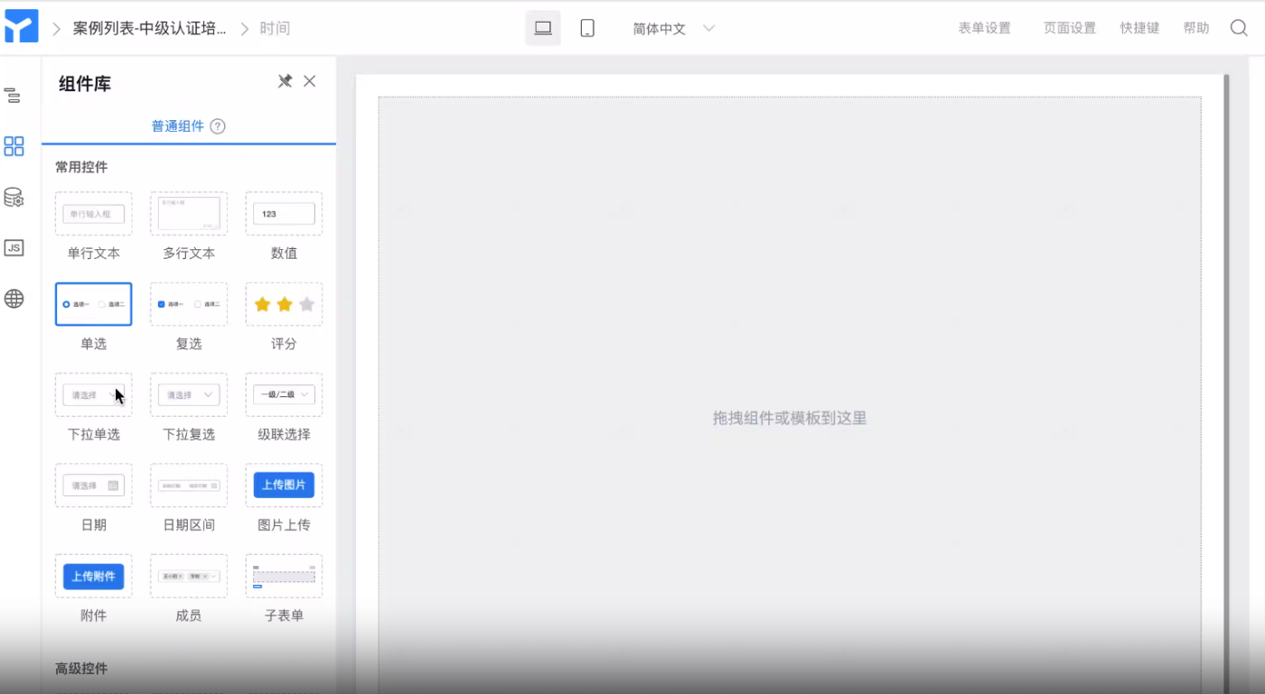Select the 日期区间 date range component
The image size is (1265, 694).
[x=189, y=486]
